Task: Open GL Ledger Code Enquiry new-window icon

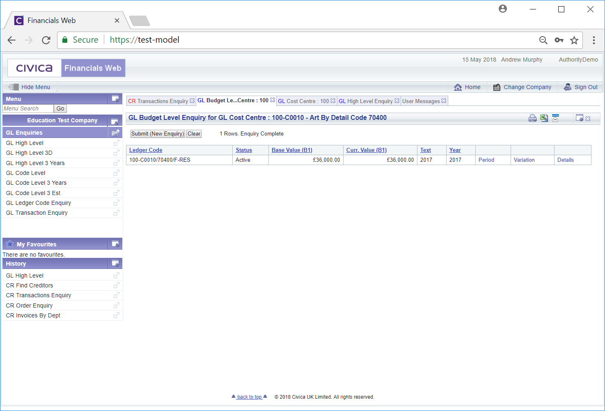Action: 117,203
